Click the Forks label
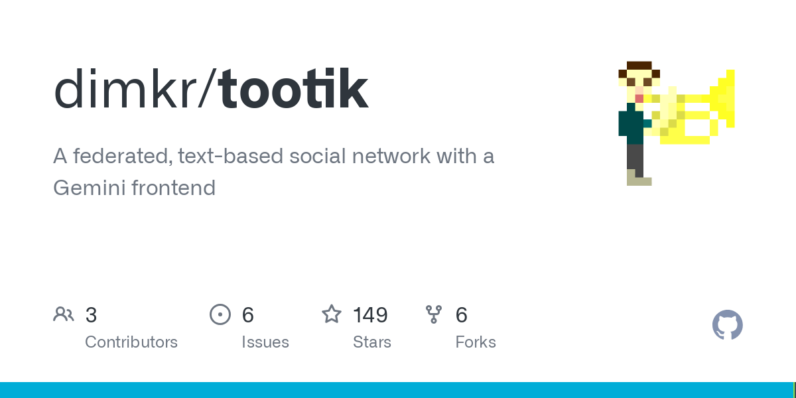The height and width of the screenshot is (398, 796). (x=476, y=342)
